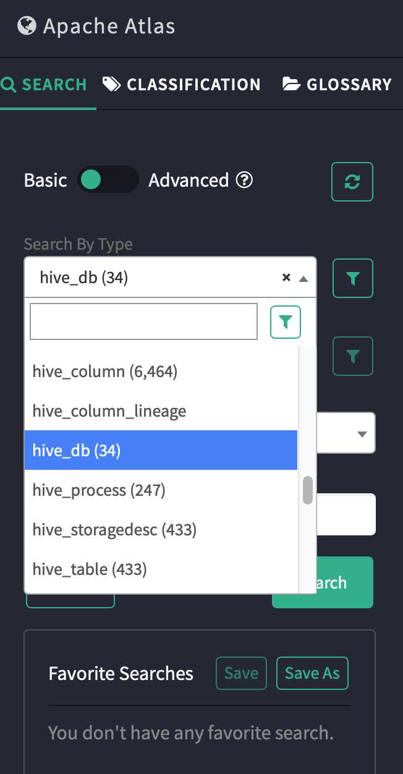Click the Apache Atlas globe logo icon
The width and height of the screenshot is (403, 774).
pyautogui.click(x=27, y=26)
